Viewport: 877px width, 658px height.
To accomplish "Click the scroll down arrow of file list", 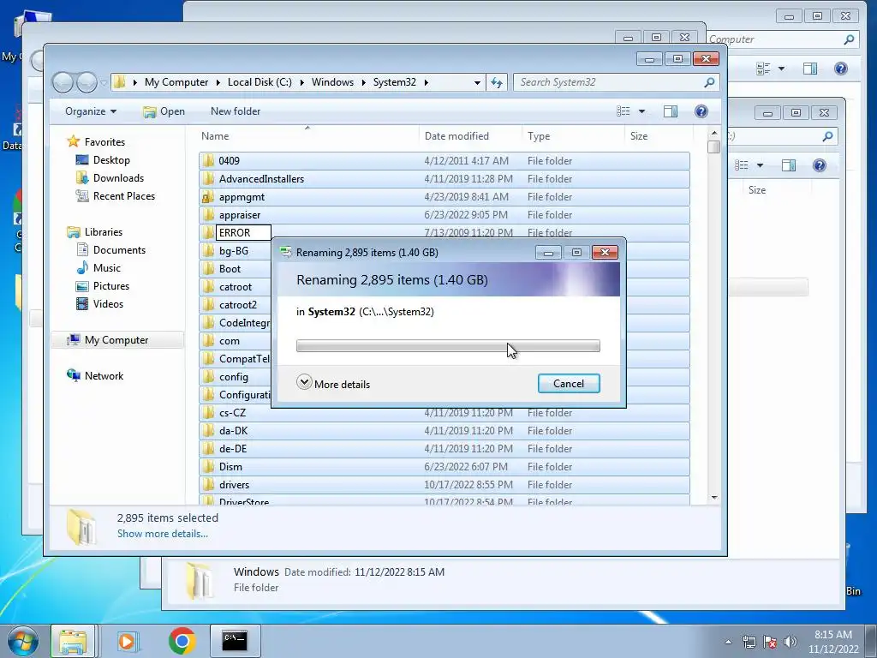I will pyautogui.click(x=713, y=498).
